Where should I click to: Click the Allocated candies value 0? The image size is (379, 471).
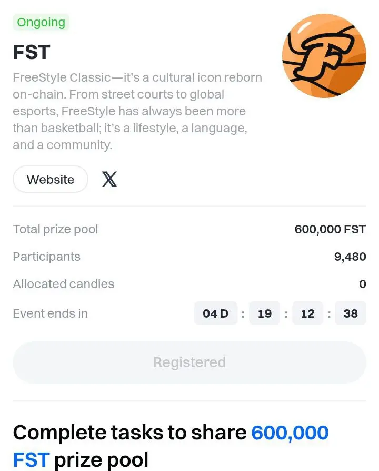(363, 284)
